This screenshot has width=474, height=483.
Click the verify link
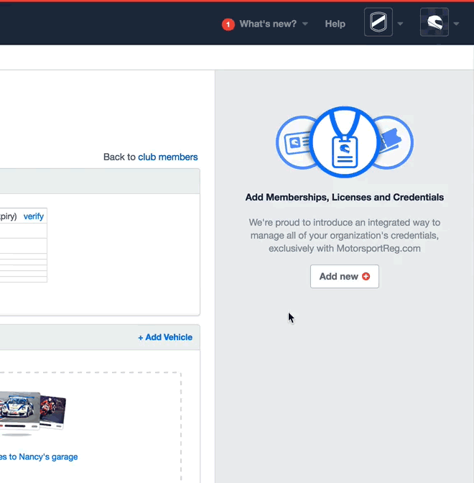coord(34,216)
